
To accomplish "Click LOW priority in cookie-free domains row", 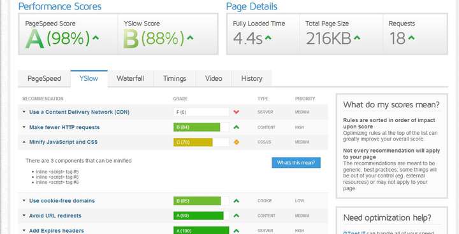I will click(x=300, y=201).
